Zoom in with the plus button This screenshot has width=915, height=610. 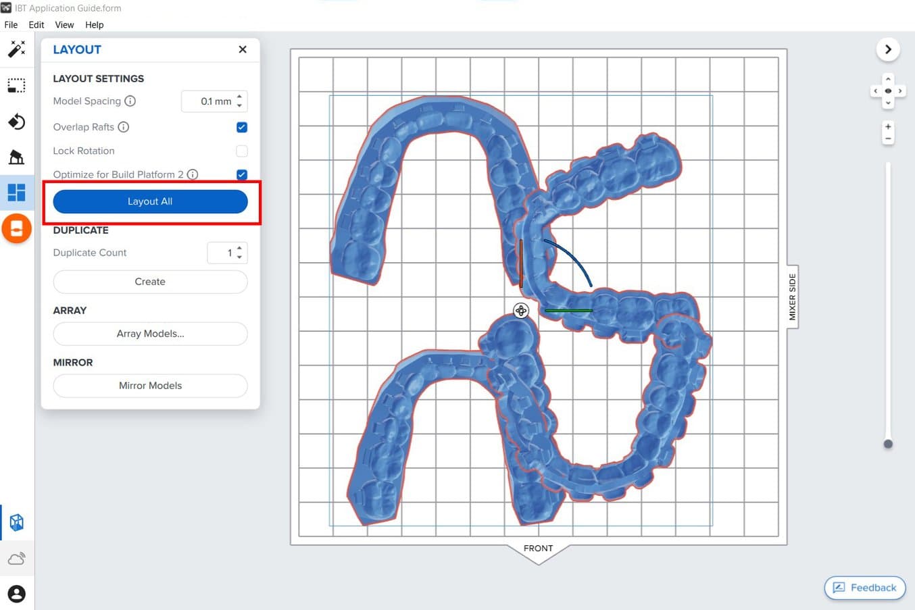(x=888, y=127)
